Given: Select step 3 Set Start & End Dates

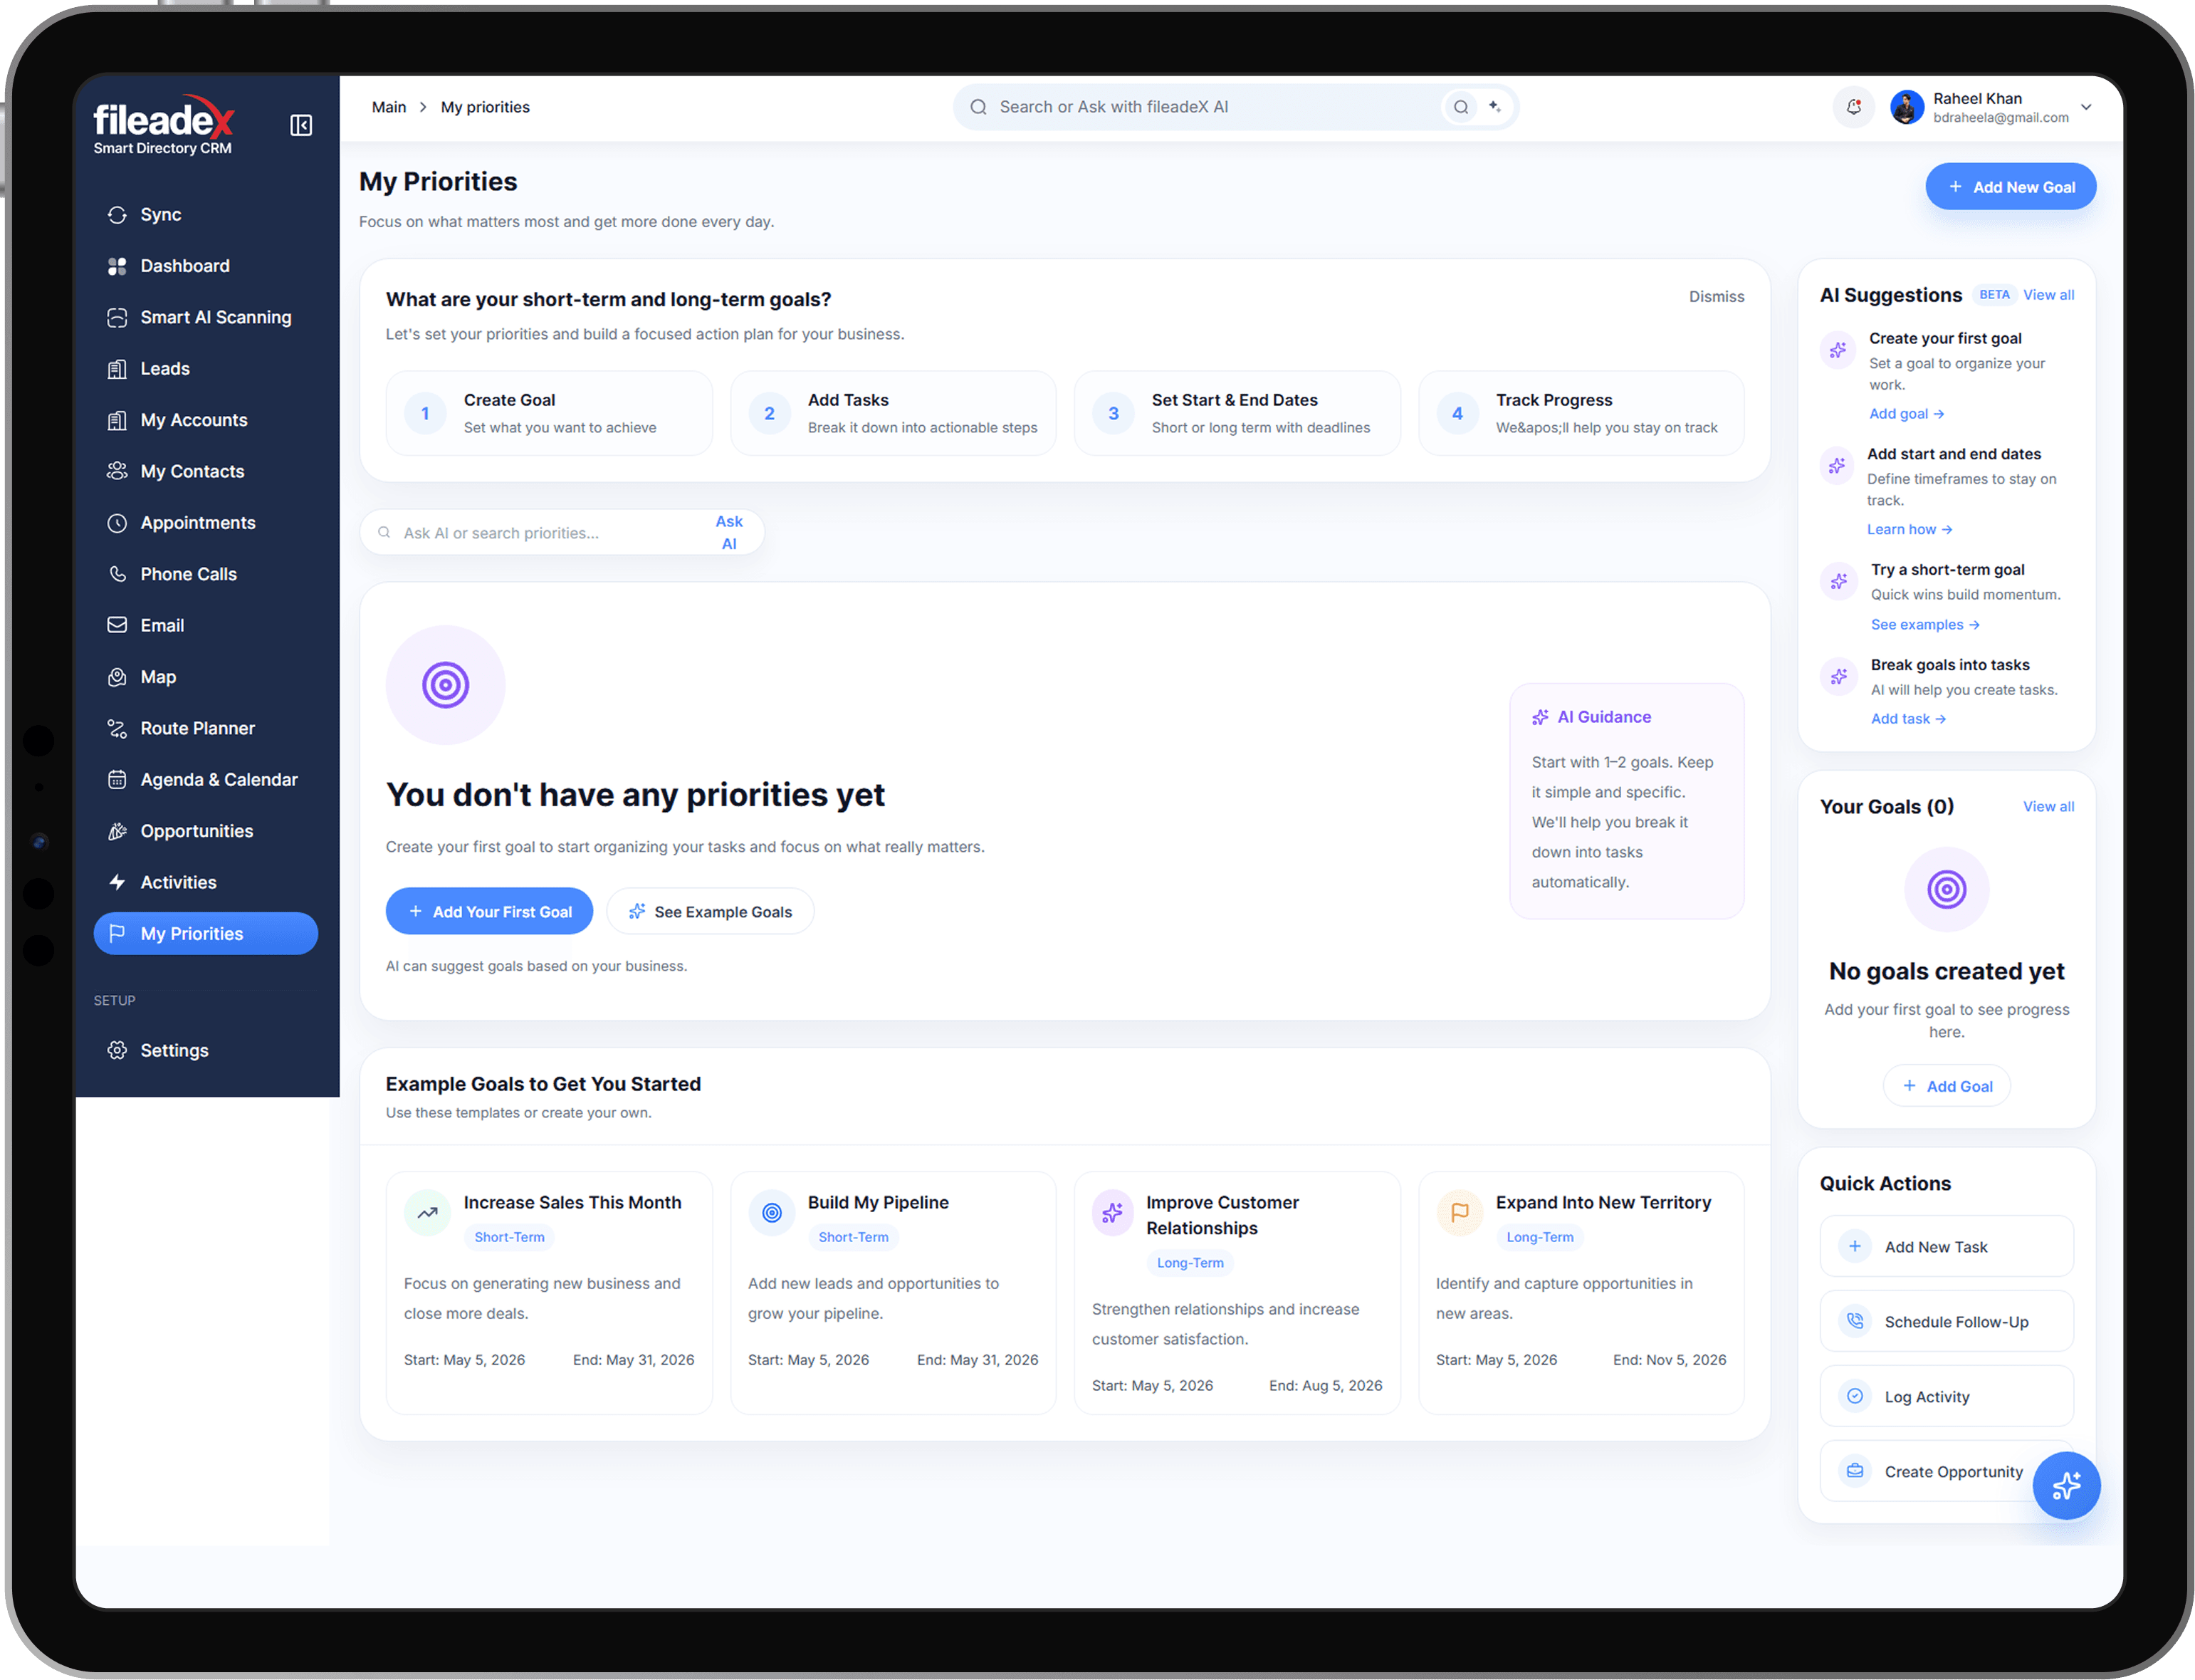Looking at the screenshot, I should 1237,413.
